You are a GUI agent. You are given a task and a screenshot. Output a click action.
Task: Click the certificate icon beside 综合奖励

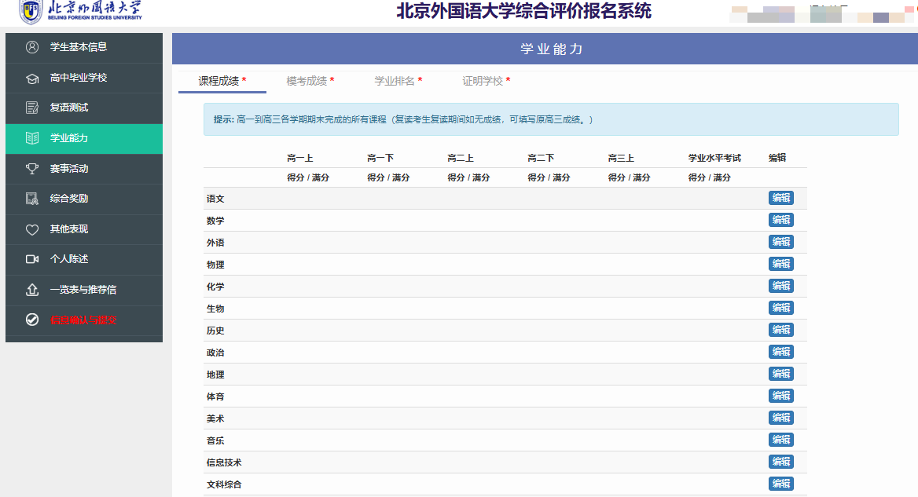[x=32, y=199]
